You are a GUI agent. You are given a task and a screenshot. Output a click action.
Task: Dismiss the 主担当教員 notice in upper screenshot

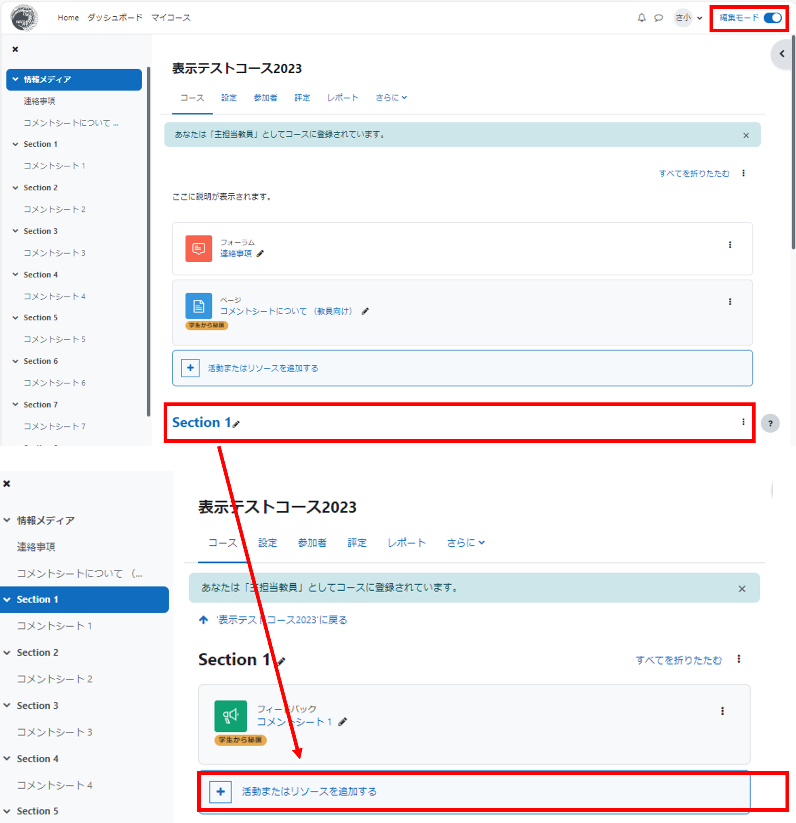click(x=745, y=136)
